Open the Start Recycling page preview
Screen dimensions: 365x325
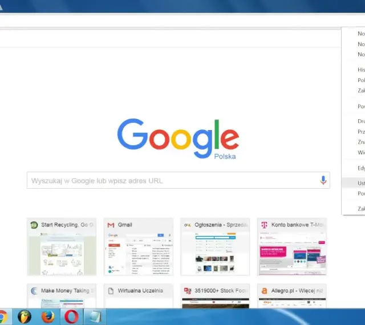click(62, 254)
